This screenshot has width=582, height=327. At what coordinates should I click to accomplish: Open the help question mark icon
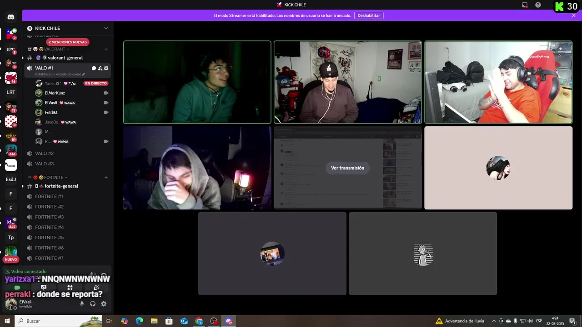(x=538, y=5)
